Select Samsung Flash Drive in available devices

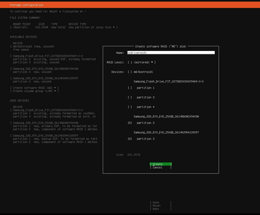coord(46,56)
